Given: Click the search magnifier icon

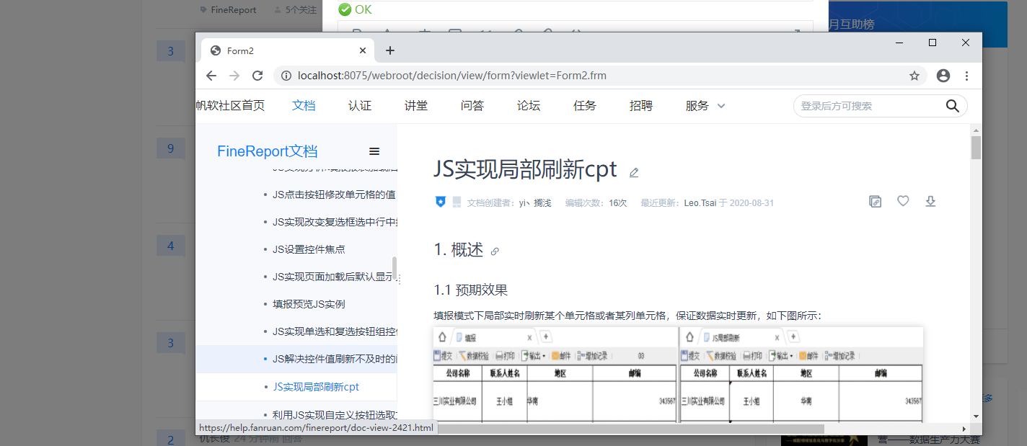Looking at the screenshot, I should click(953, 106).
